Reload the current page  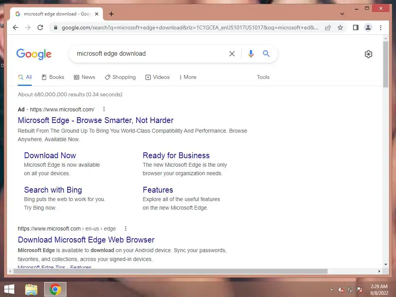click(40, 27)
